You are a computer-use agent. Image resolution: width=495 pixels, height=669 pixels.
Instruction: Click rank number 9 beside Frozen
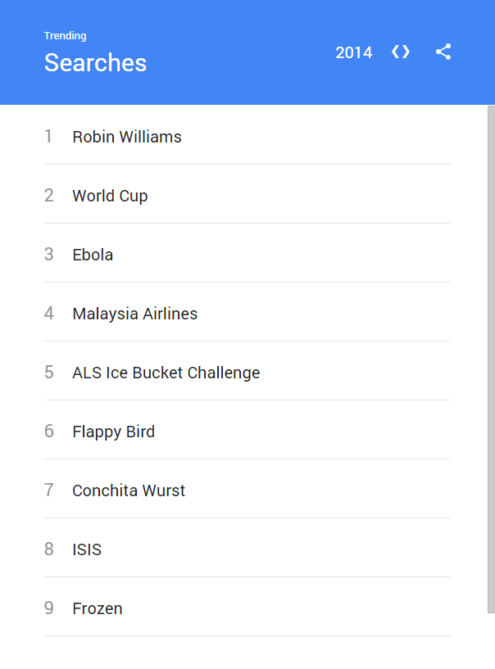tap(48, 608)
